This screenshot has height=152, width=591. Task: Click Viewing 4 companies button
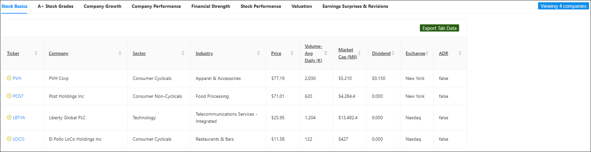coord(563,6)
